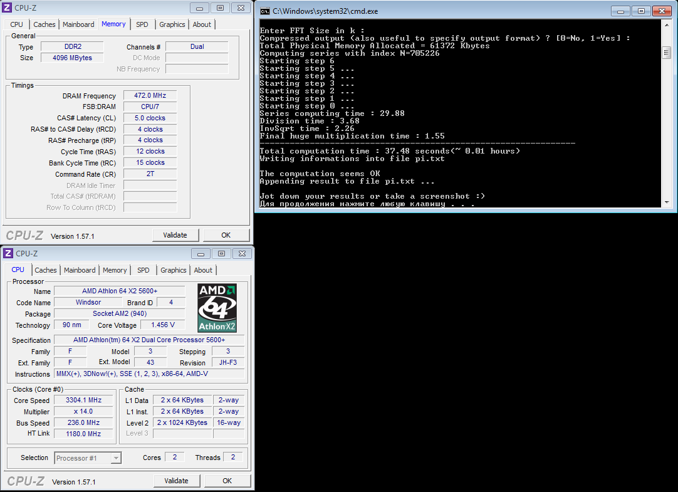This screenshot has width=678, height=492.
Task: Switch to Mainboard tab in the upper CPU-Z window
Action: click(x=78, y=24)
